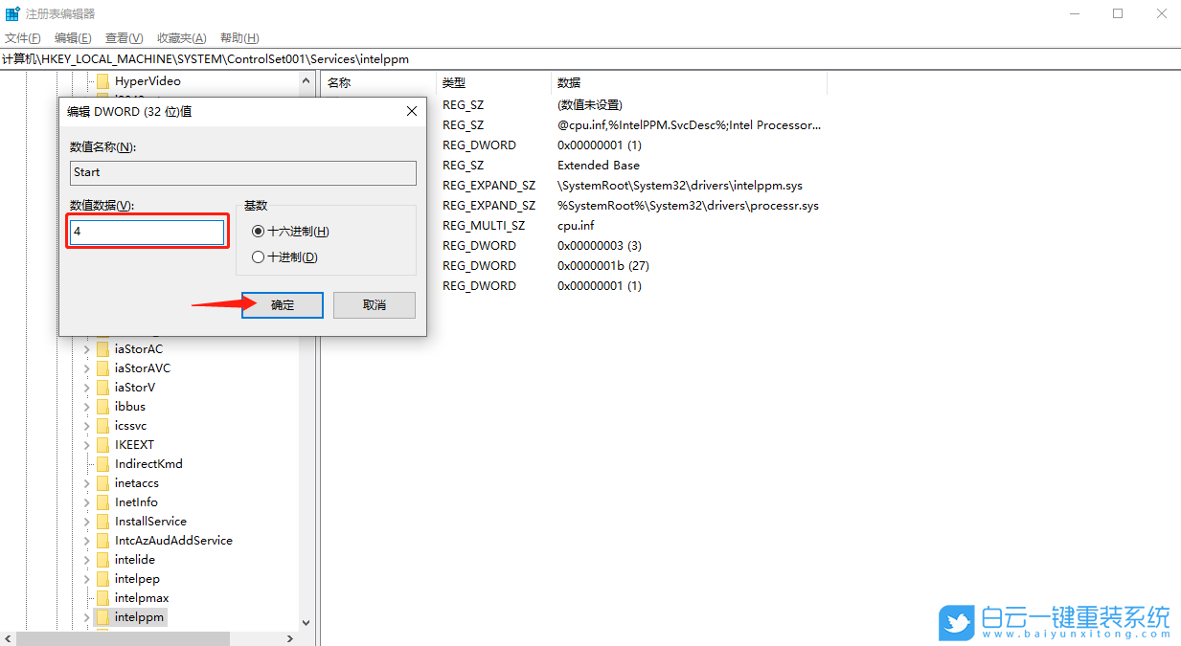Expand the IndirectKmd tree node
Viewport: 1181px width, 646px height.
(86, 463)
